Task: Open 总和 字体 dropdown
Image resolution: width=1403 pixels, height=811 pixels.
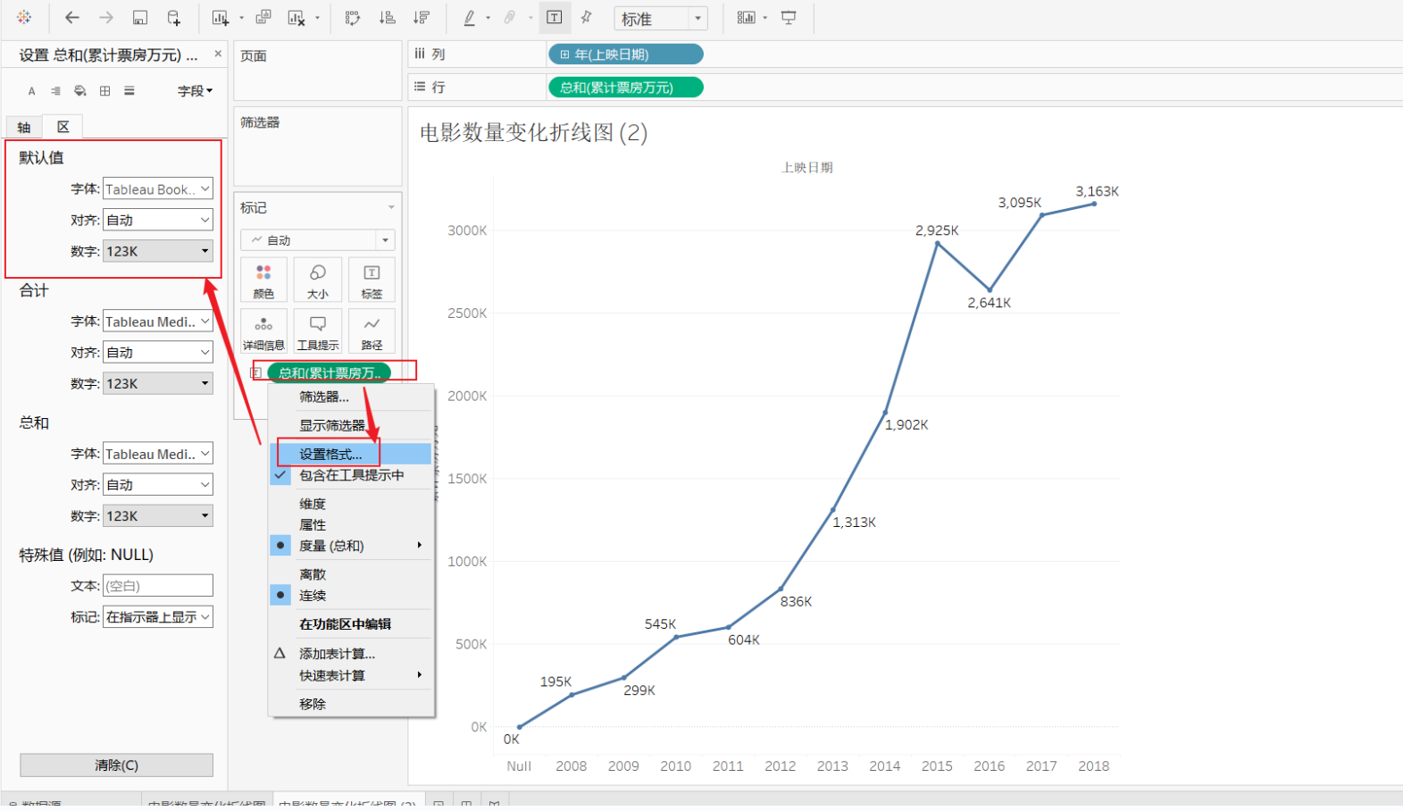Action: (158, 454)
